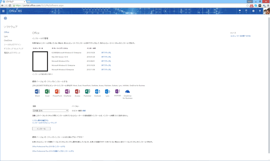Viewport: 270px width, 161px height.
Task: Click the PowerPoint app icon
Action: (57, 91)
